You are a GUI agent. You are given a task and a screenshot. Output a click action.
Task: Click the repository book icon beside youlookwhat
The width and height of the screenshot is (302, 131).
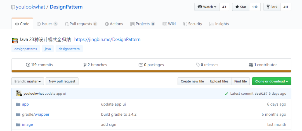(x=13, y=7)
